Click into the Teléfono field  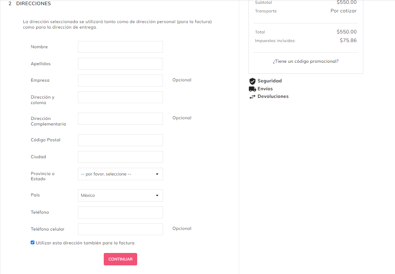pos(120,212)
